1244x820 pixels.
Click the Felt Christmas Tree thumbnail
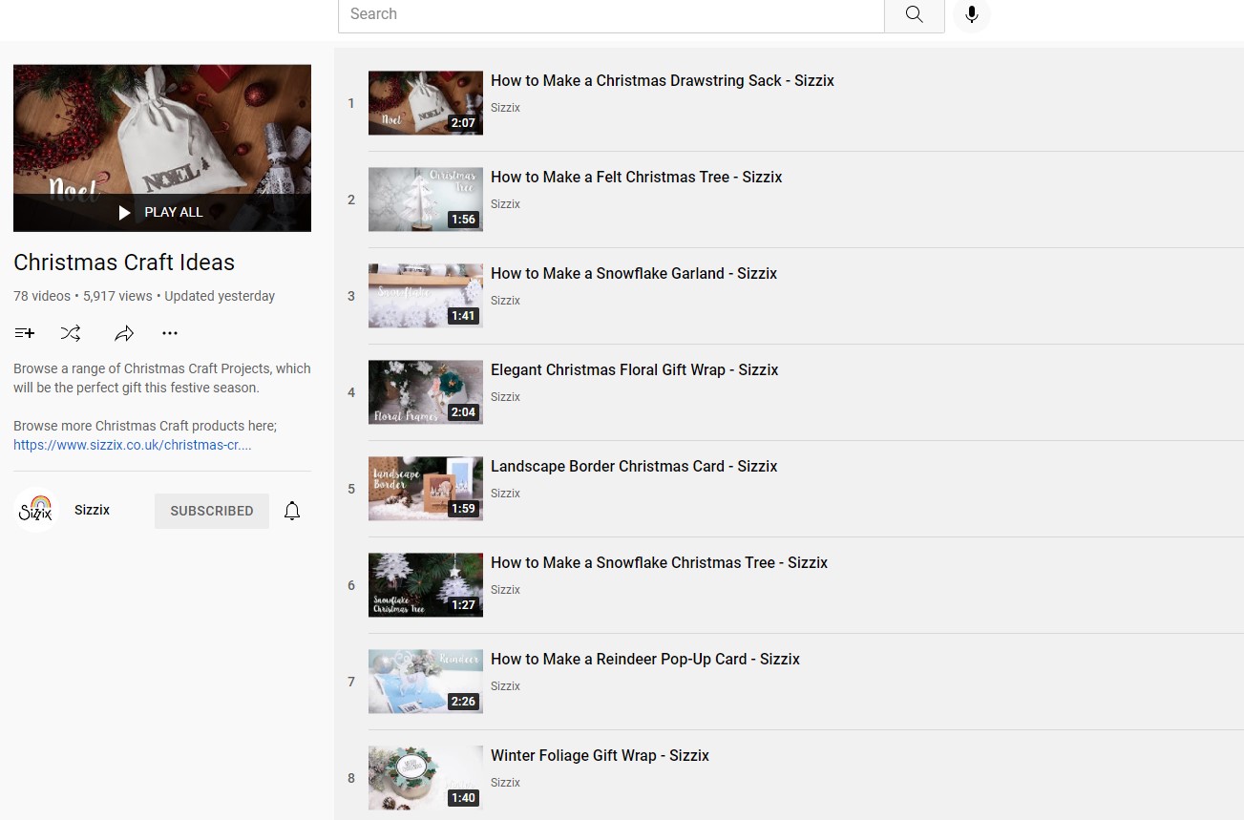426,200
